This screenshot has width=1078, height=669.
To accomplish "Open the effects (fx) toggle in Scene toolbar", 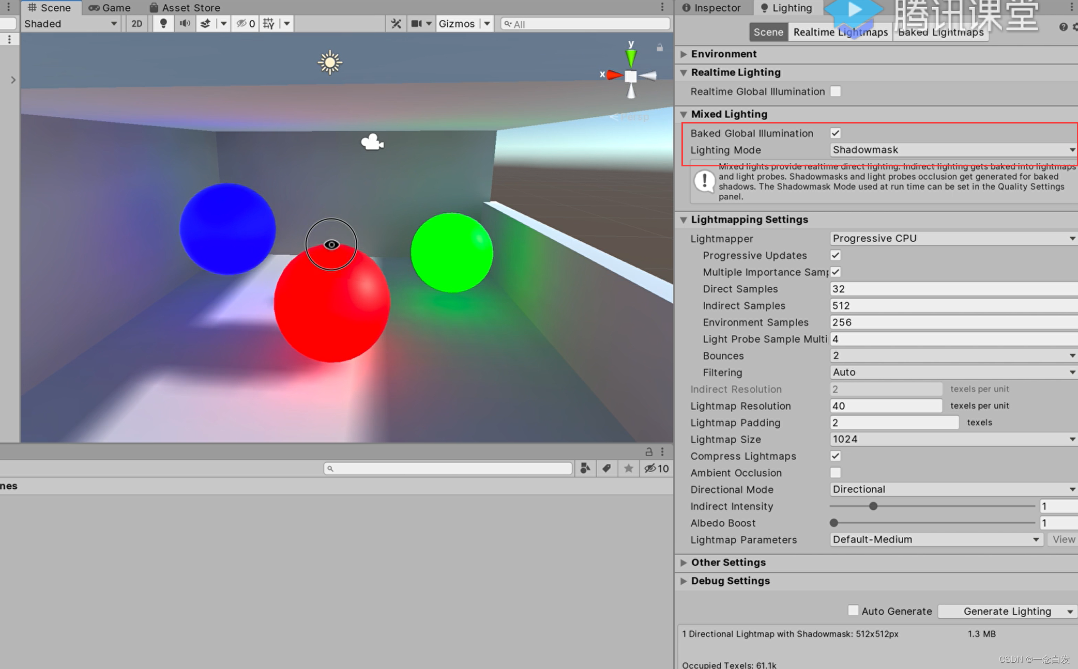I will tap(205, 23).
